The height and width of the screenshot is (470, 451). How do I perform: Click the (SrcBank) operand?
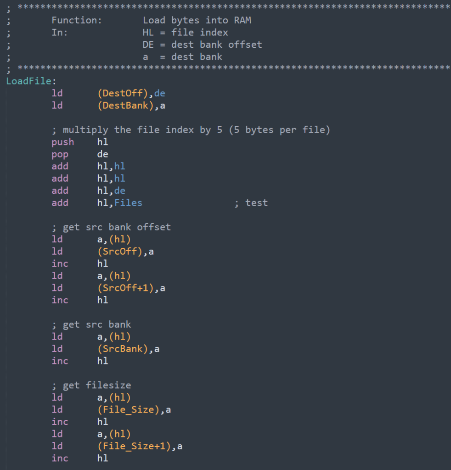click(x=125, y=349)
